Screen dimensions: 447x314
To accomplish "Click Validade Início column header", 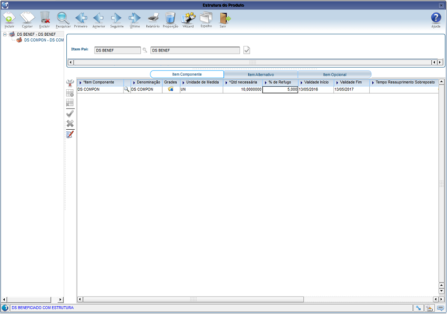I will click(316, 82).
